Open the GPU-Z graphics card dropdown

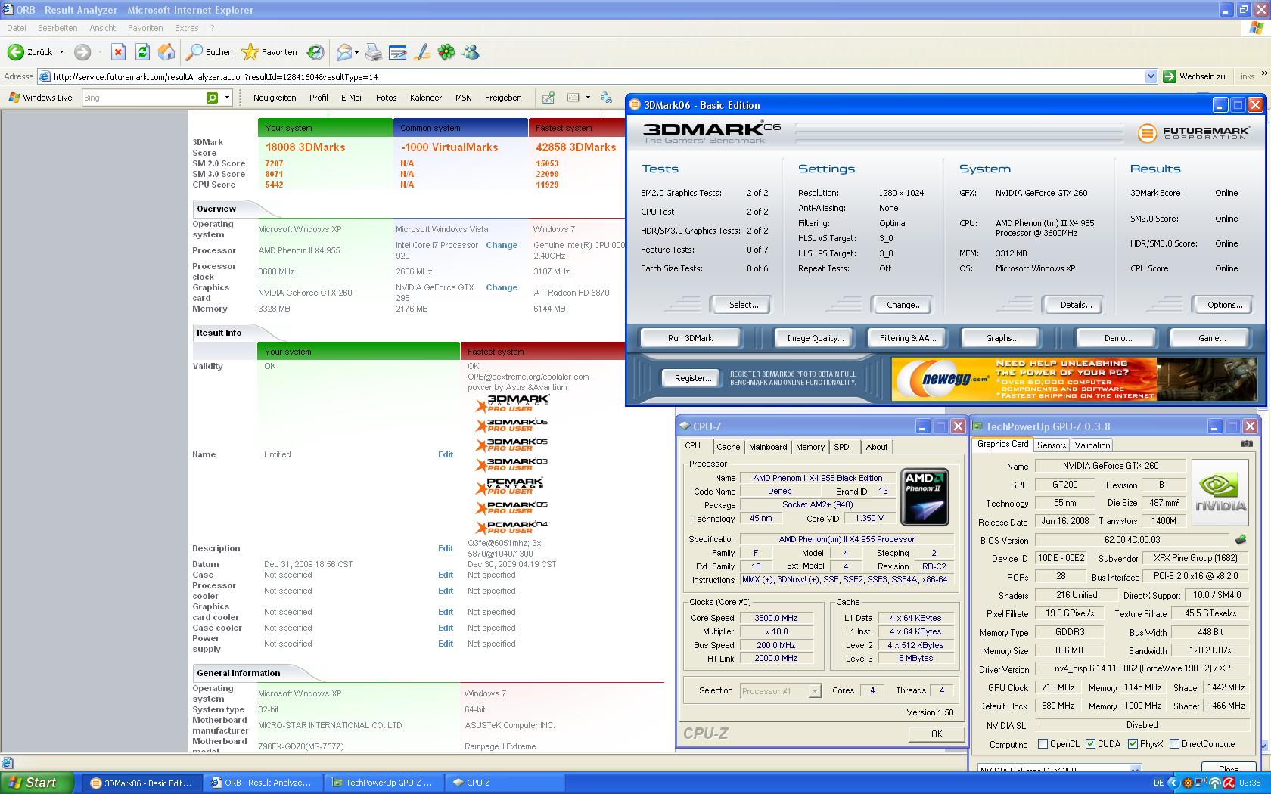pyautogui.click(x=1136, y=769)
